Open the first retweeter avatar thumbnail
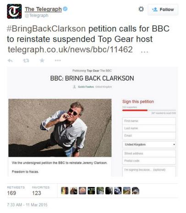 (x=65, y=191)
